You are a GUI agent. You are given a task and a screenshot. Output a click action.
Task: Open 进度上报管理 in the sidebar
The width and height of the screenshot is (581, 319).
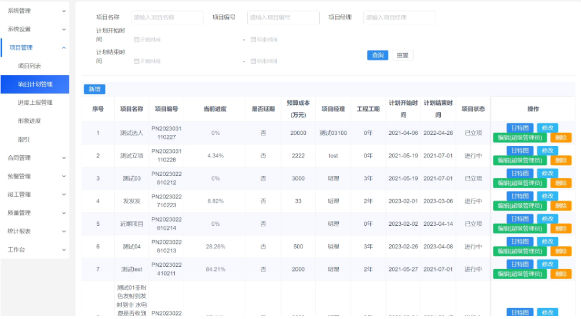pos(35,102)
